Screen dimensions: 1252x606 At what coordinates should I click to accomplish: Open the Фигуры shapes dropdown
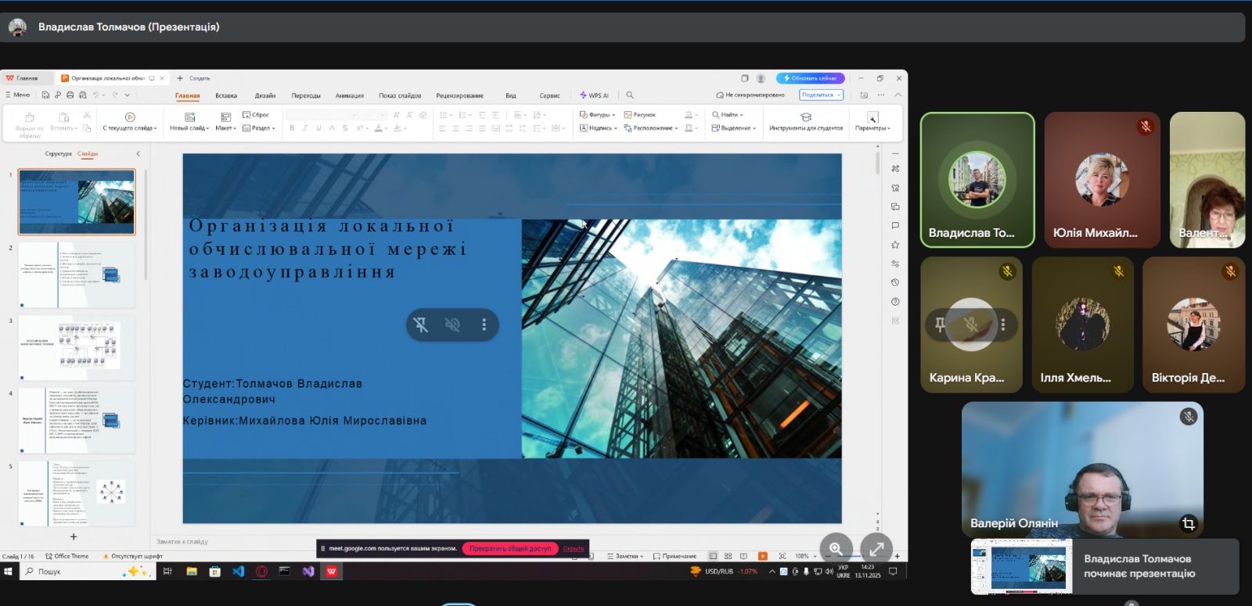tap(598, 115)
